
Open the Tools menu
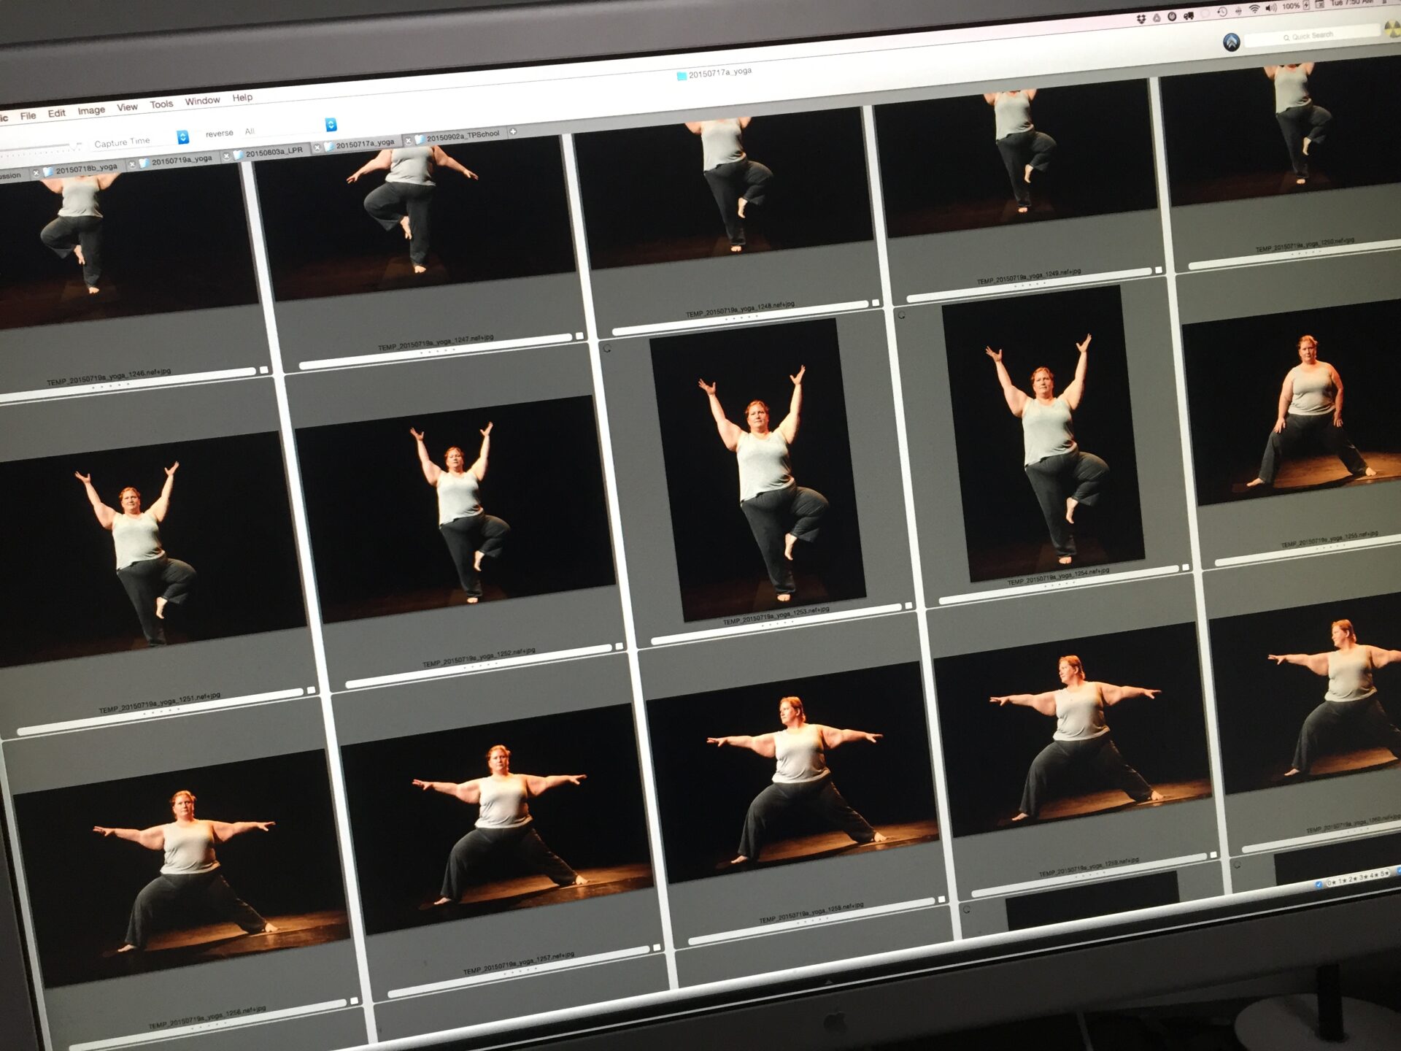[x=161, y=104]
